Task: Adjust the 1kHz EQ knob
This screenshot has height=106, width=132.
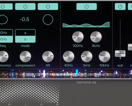Action: (x=87, y=56)
